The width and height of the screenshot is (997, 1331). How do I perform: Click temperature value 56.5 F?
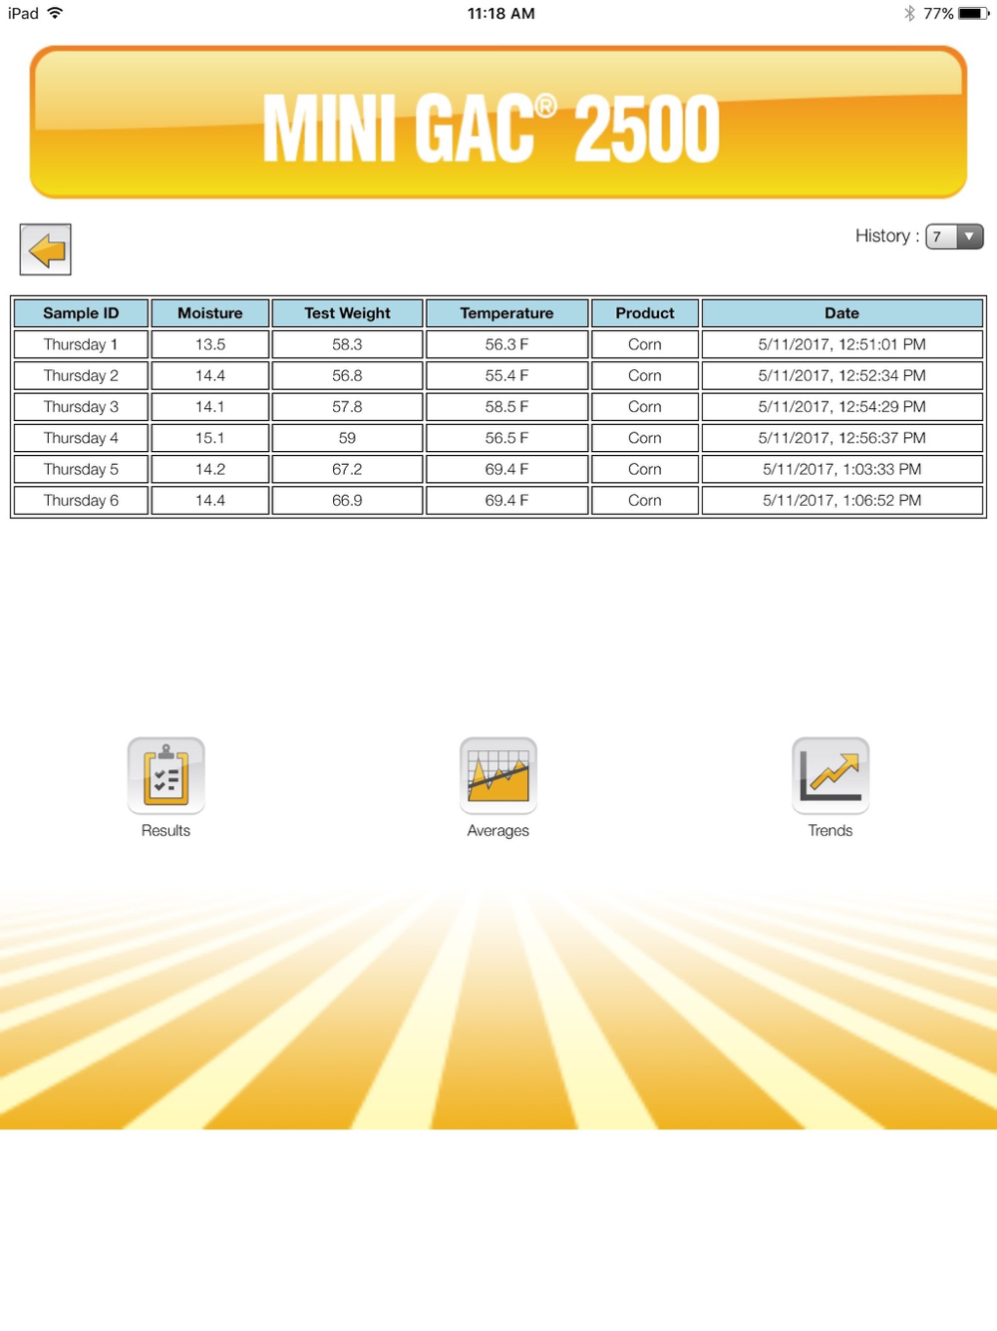(x=506, y=438)
